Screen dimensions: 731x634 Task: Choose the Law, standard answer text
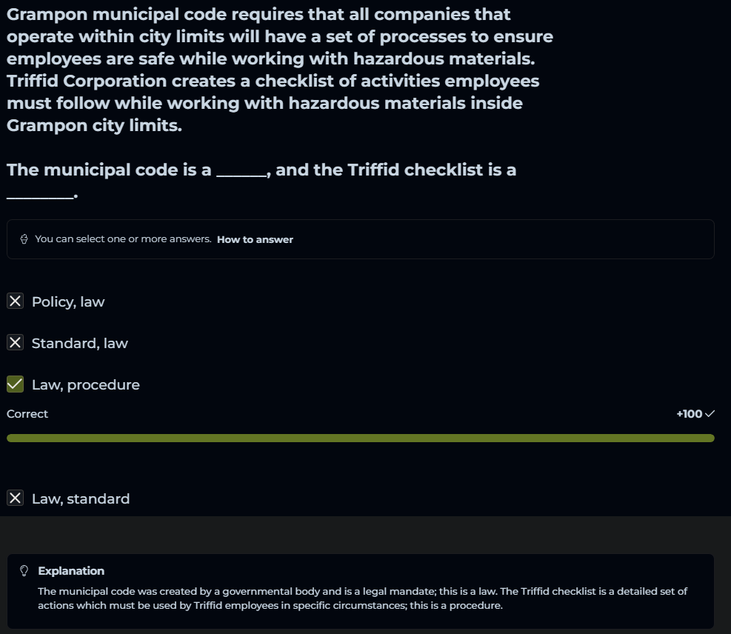(x=80, y=498)
